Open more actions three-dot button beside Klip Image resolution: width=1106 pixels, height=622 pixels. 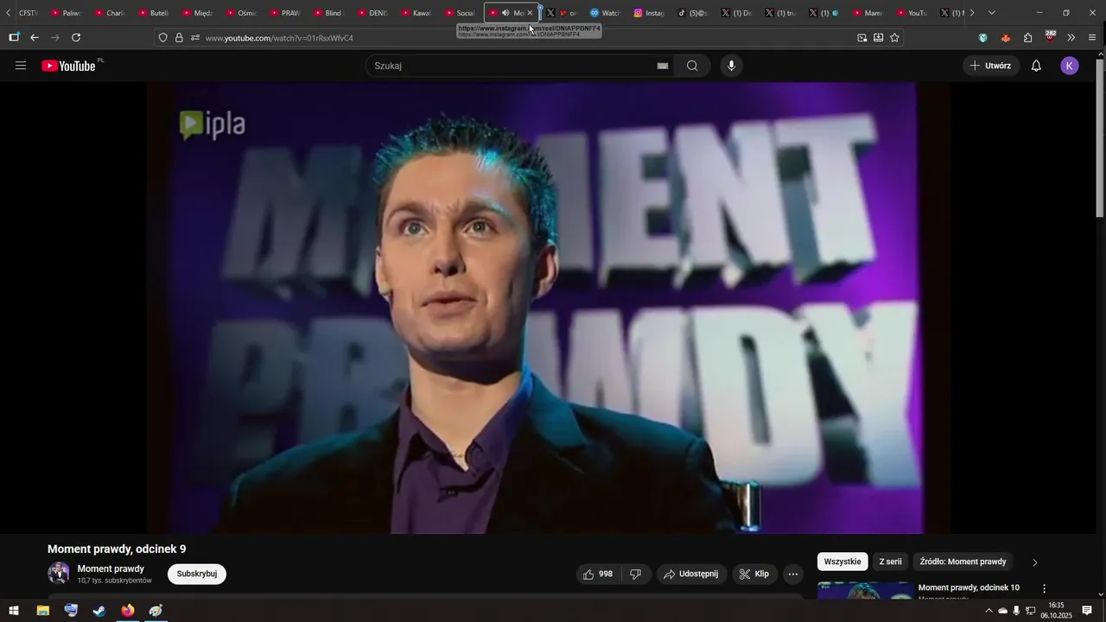coord(793,574)
